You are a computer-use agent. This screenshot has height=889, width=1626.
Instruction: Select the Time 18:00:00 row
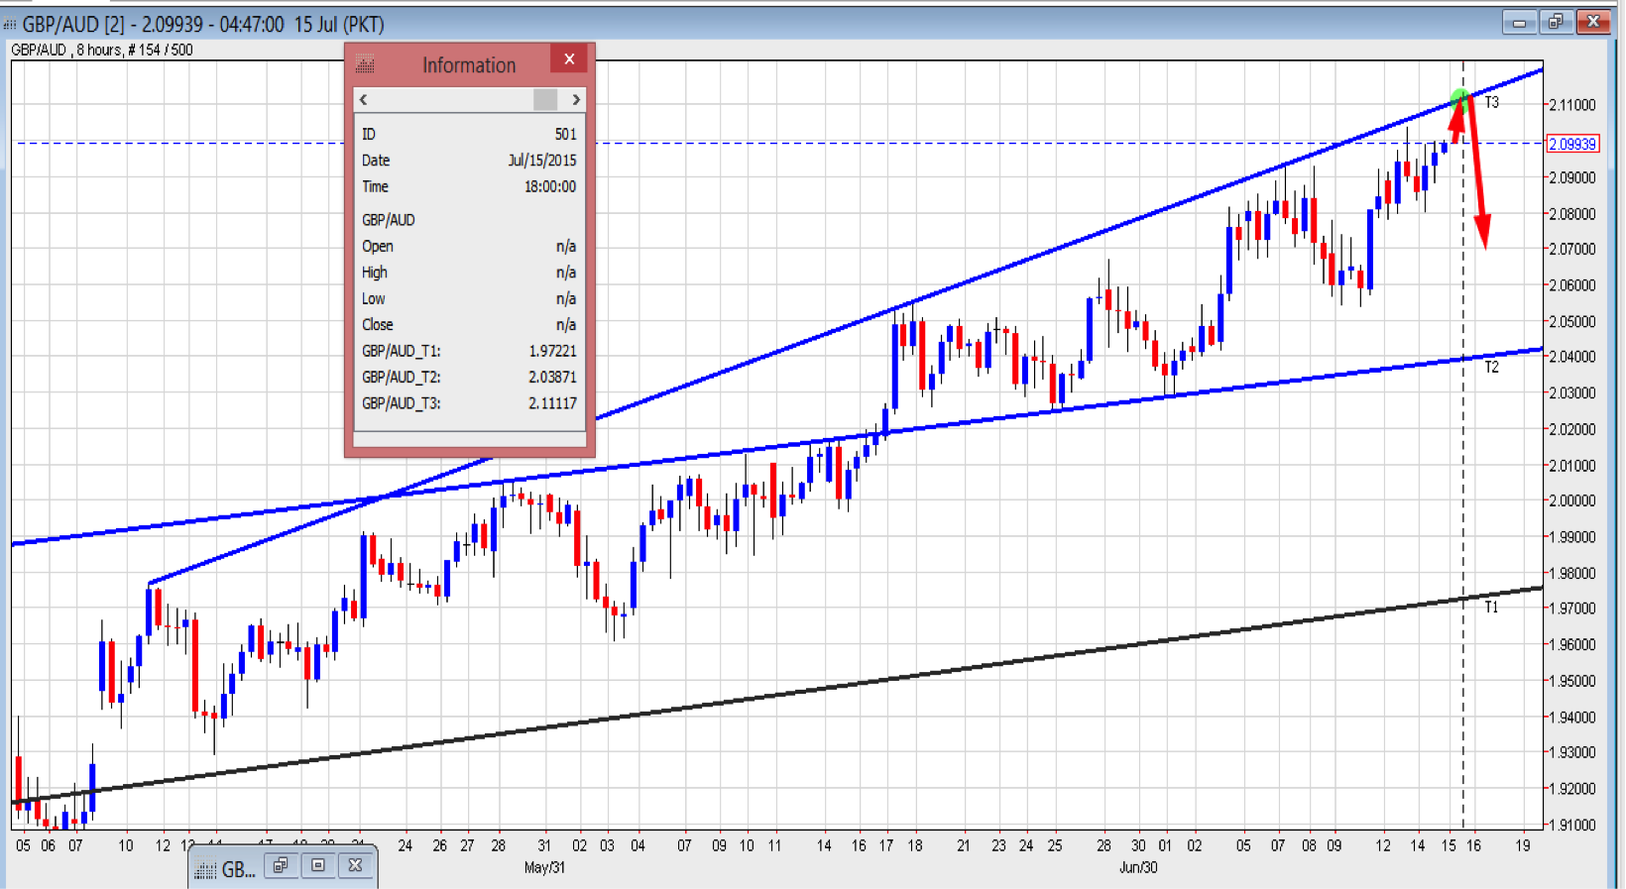click(x=469, y=186)
